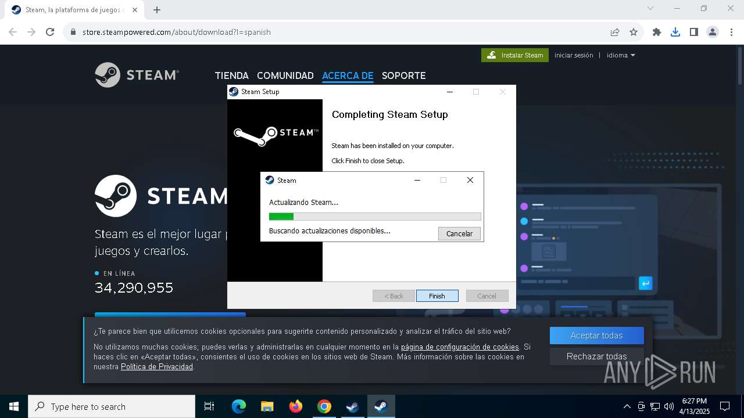Image resolution: width=744 pixels, height=418 pixels.
Task: Select first Steam taskbar icon
Action: pos(353,406)
